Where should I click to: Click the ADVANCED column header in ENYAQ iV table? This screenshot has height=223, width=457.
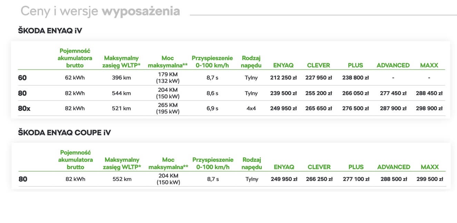click(393, 65)
